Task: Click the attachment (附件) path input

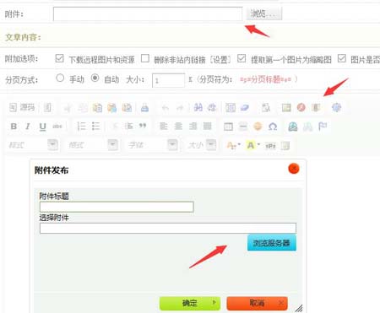Action: coord(148,13)
